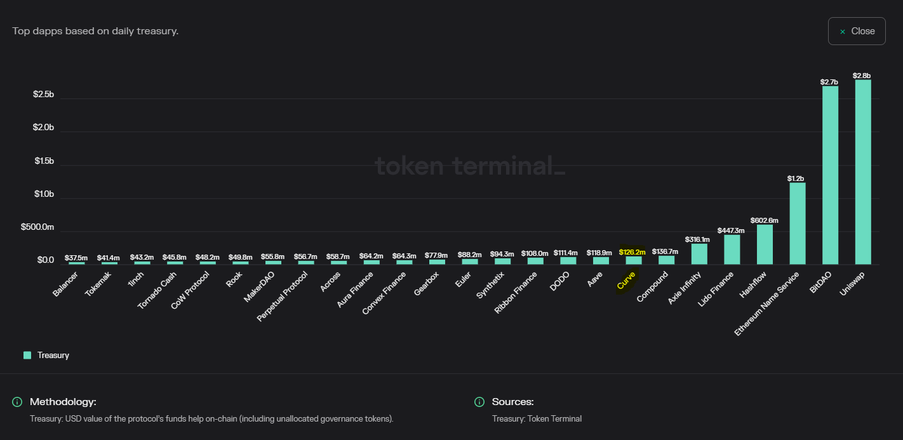
Task: Click the Axie Infinity bar
Action: pyautogui.click(x=699, y=254)
